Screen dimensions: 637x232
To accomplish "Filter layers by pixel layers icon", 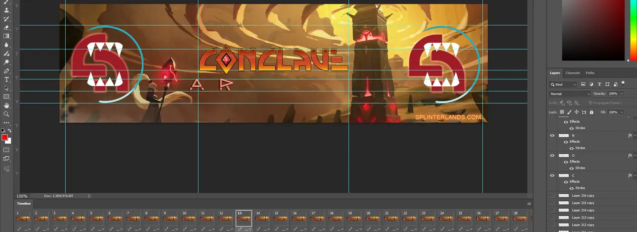I will click(584, 84).
